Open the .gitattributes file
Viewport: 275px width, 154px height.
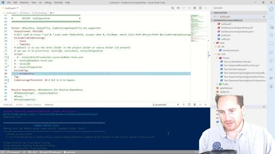coord(226,88)
